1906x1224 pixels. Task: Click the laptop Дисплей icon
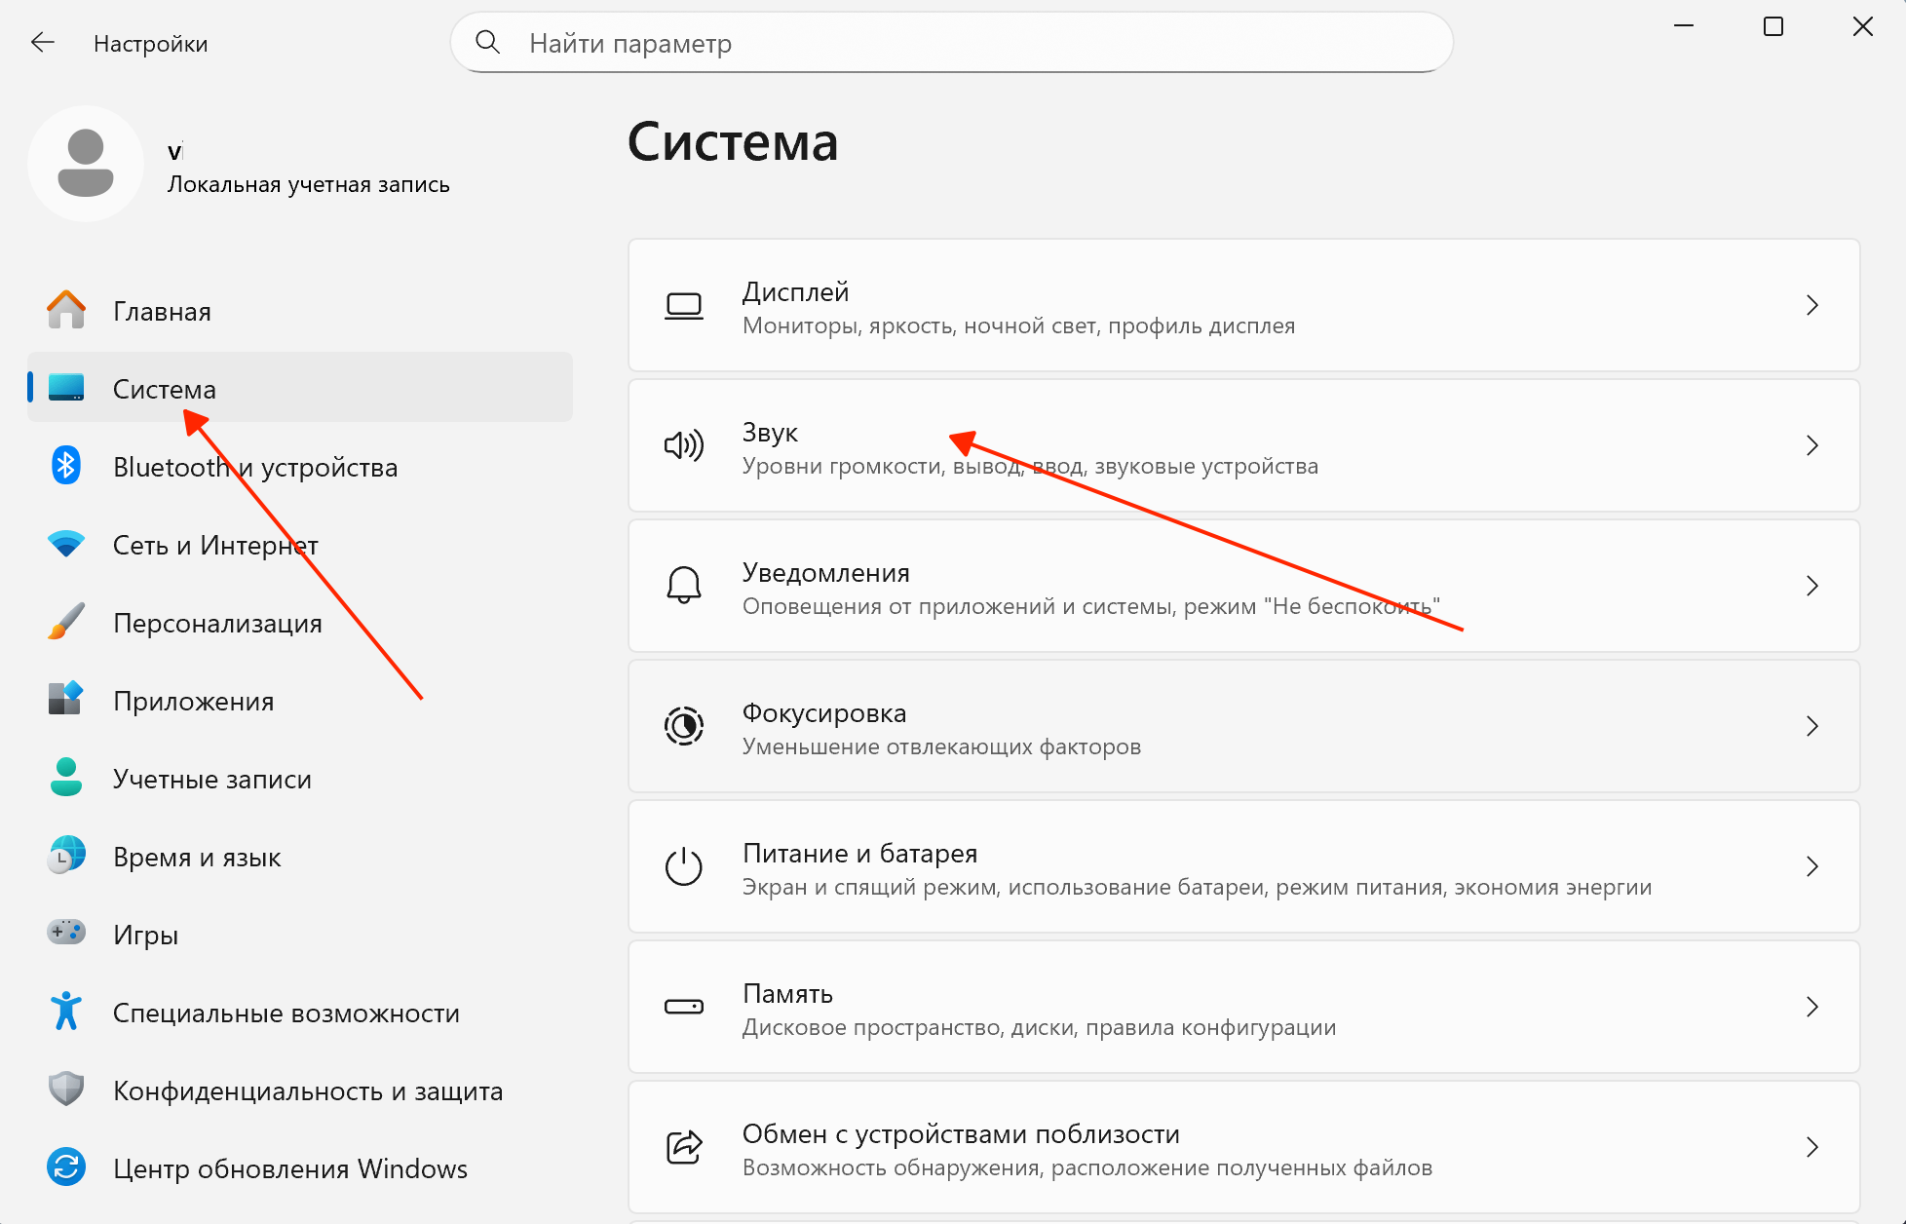(x=684, y=306)
